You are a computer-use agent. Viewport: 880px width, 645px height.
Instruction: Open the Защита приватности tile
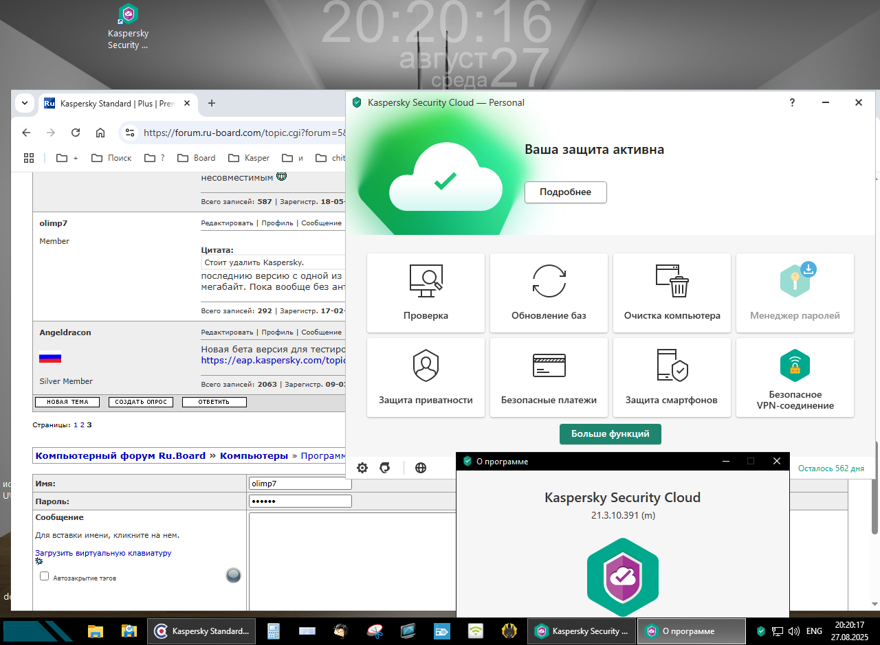(426, 377)
